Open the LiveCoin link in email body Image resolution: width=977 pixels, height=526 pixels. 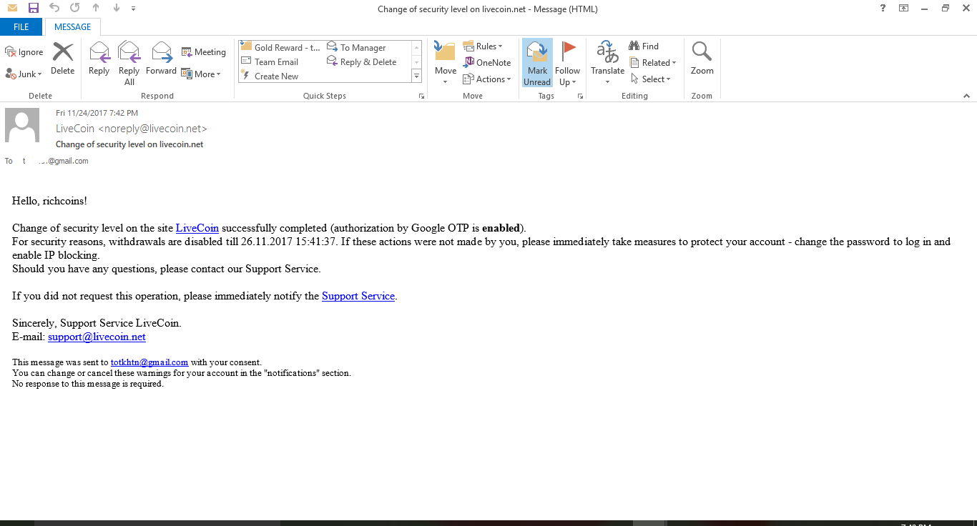pos(197,229)
